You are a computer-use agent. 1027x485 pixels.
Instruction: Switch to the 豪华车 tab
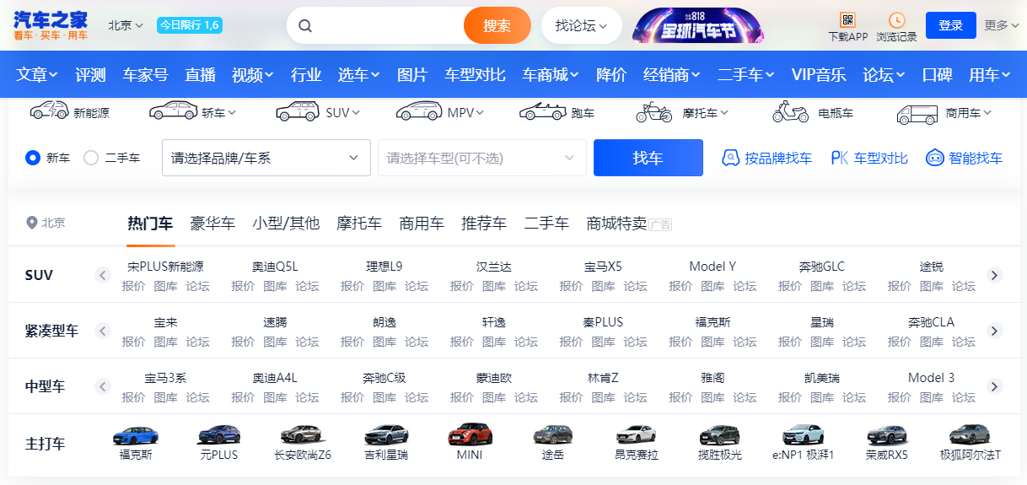(212, 224)
